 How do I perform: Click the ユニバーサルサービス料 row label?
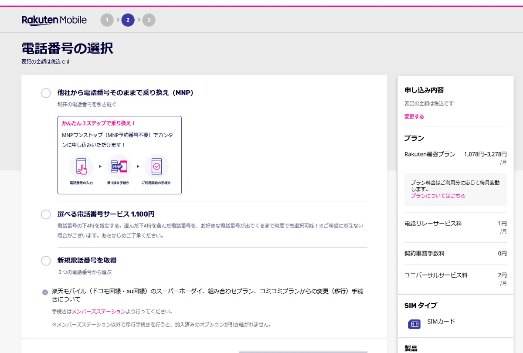pyautogui.click(x=436, y=275)
